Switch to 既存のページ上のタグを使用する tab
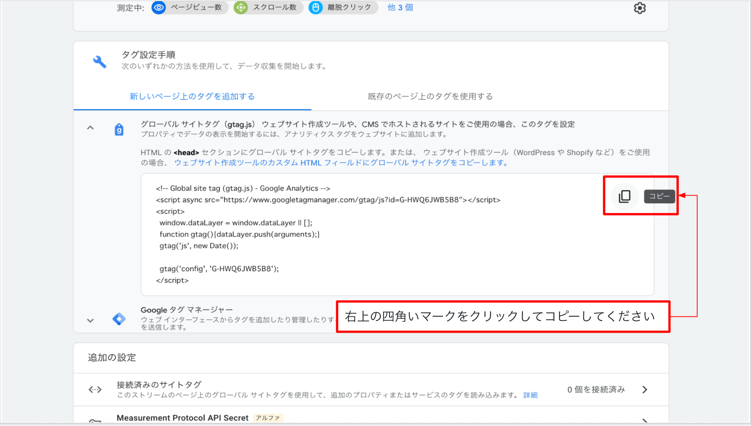The height and width of the screenshot is (426, 751). tap(430, 96)
